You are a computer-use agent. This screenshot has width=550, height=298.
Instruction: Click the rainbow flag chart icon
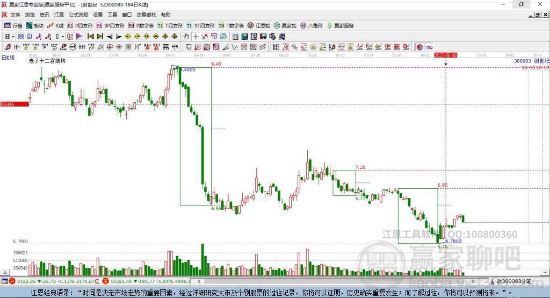point(79,37)
